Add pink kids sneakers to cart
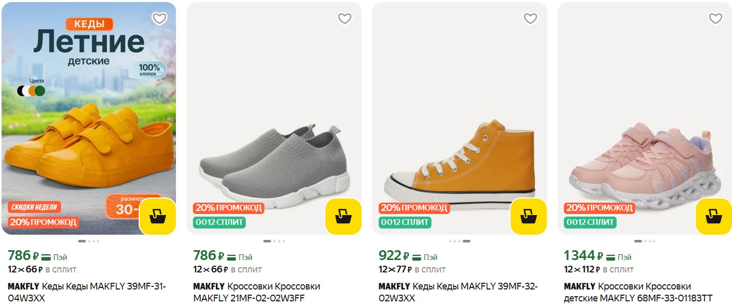The height and width of the screenshot is (305, 732). (713, 216)
